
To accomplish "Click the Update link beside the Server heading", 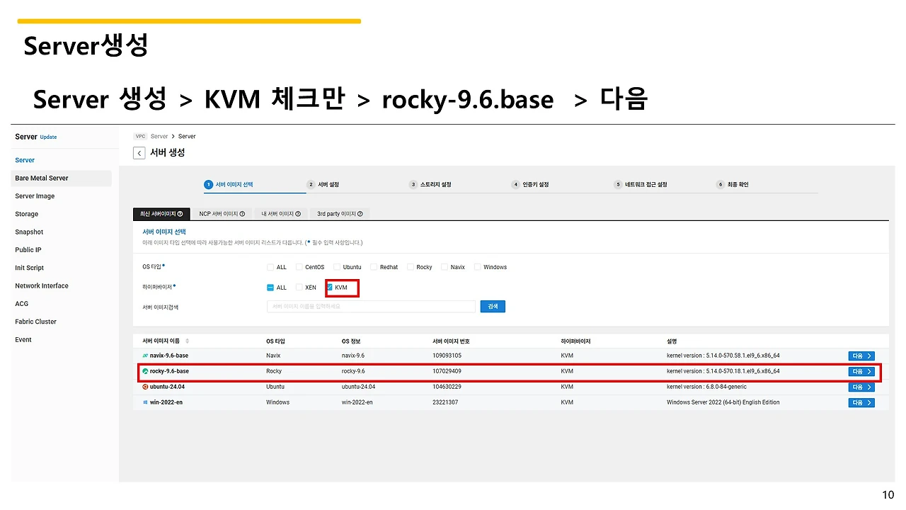I will (48, 137).
